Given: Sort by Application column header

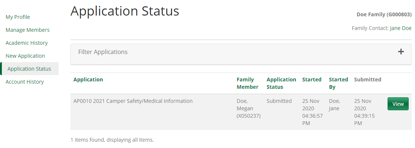Looking at the screenshot, I should [88, 80].
